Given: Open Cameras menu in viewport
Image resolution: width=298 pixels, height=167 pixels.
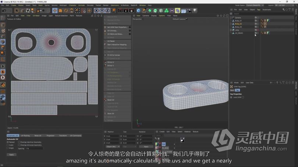Looking at the screenshot, I should tap(146, 16).
